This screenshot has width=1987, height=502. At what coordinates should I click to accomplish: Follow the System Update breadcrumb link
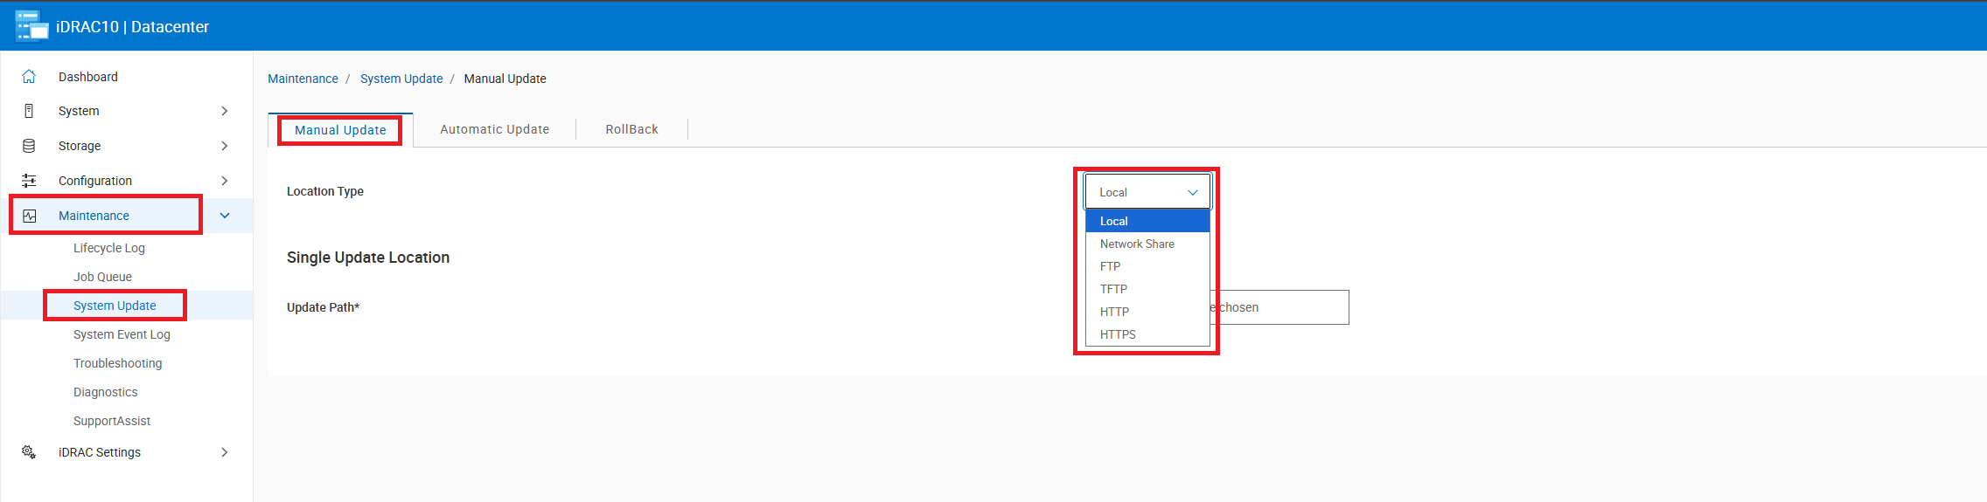(x=401, y=79)
